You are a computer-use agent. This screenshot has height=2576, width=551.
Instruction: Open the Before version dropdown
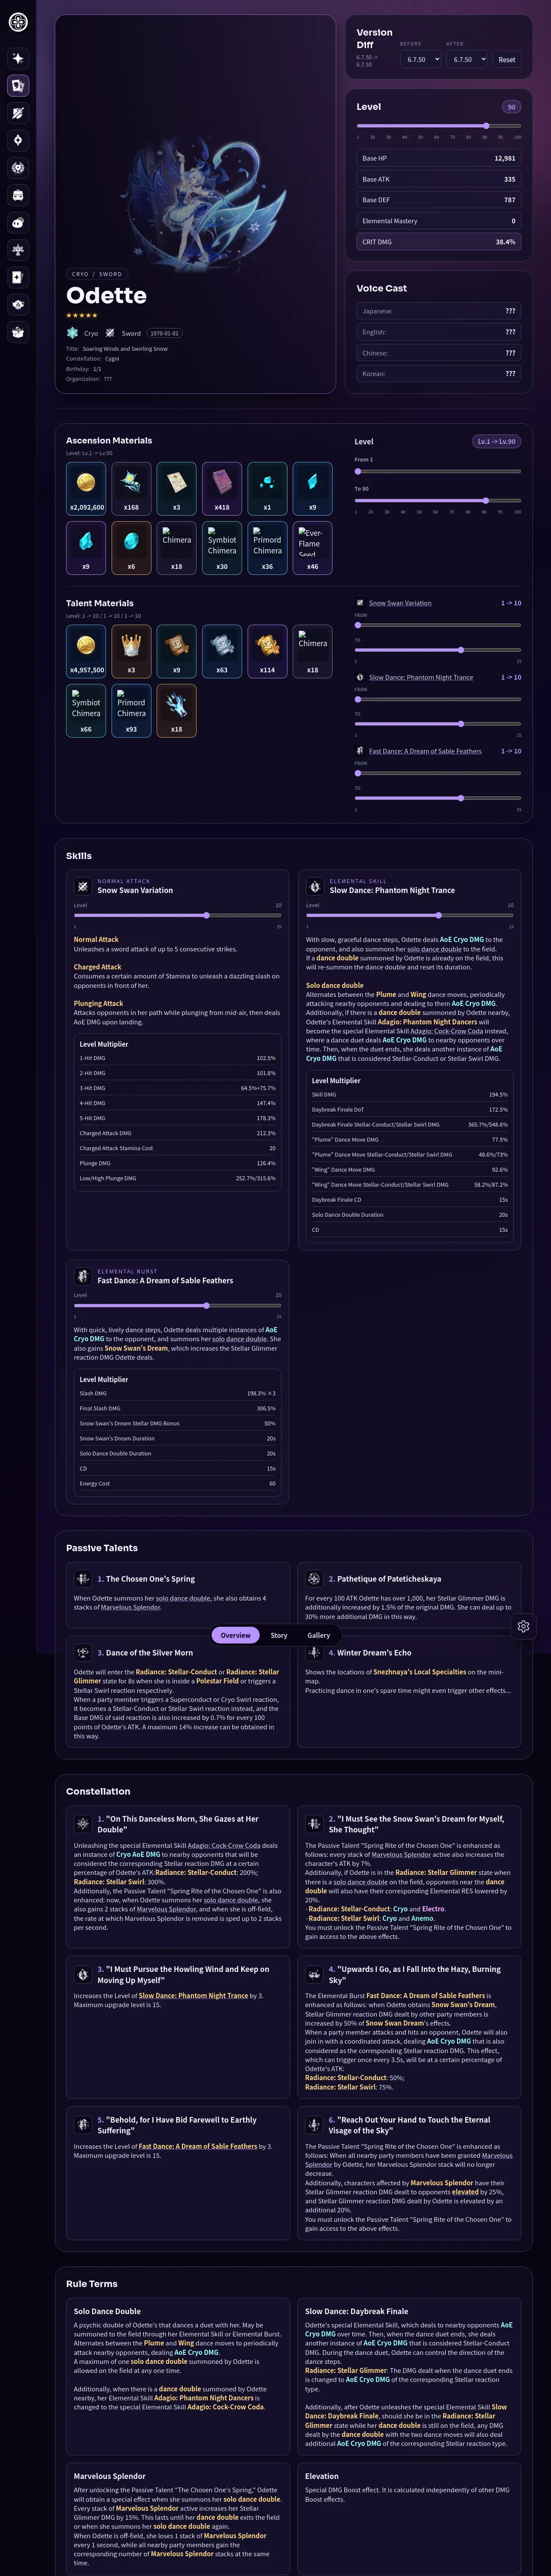click(x=420, y=59)
